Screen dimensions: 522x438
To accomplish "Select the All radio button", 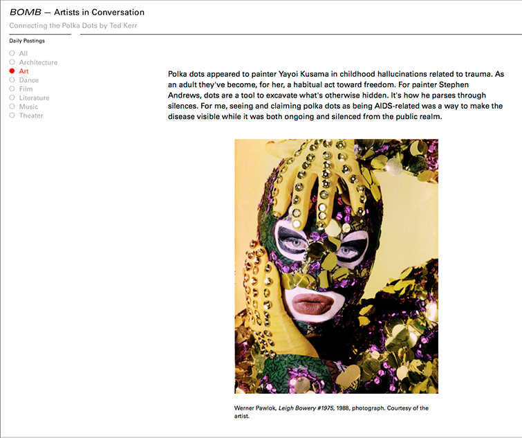I will pyautogui.click(x=12, y=53).
